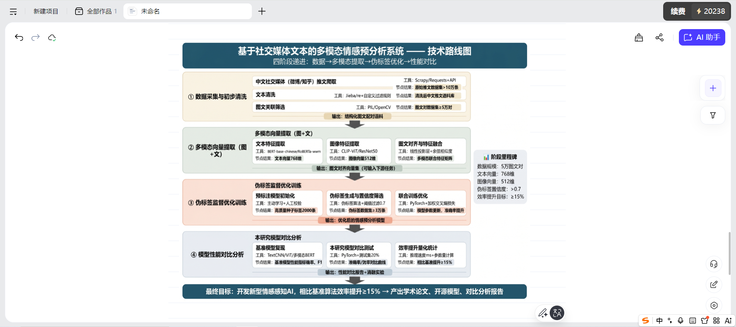Screen dimensions: 736x327
Task: Toggle the punctuation mode in IME bar
Action: [x=670, y=321]
